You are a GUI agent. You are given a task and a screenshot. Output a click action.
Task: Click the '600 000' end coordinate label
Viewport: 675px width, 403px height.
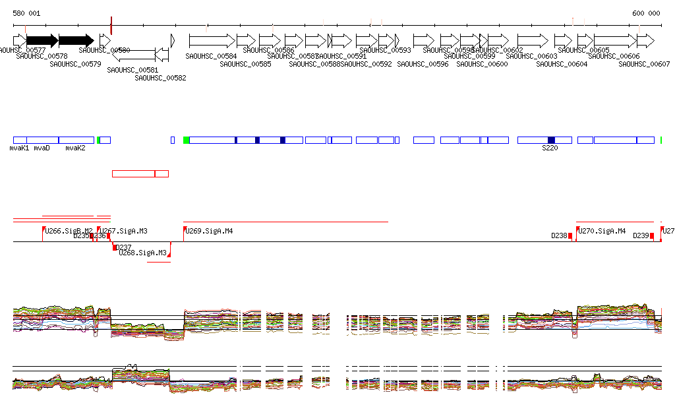click(x=646, y=13)
